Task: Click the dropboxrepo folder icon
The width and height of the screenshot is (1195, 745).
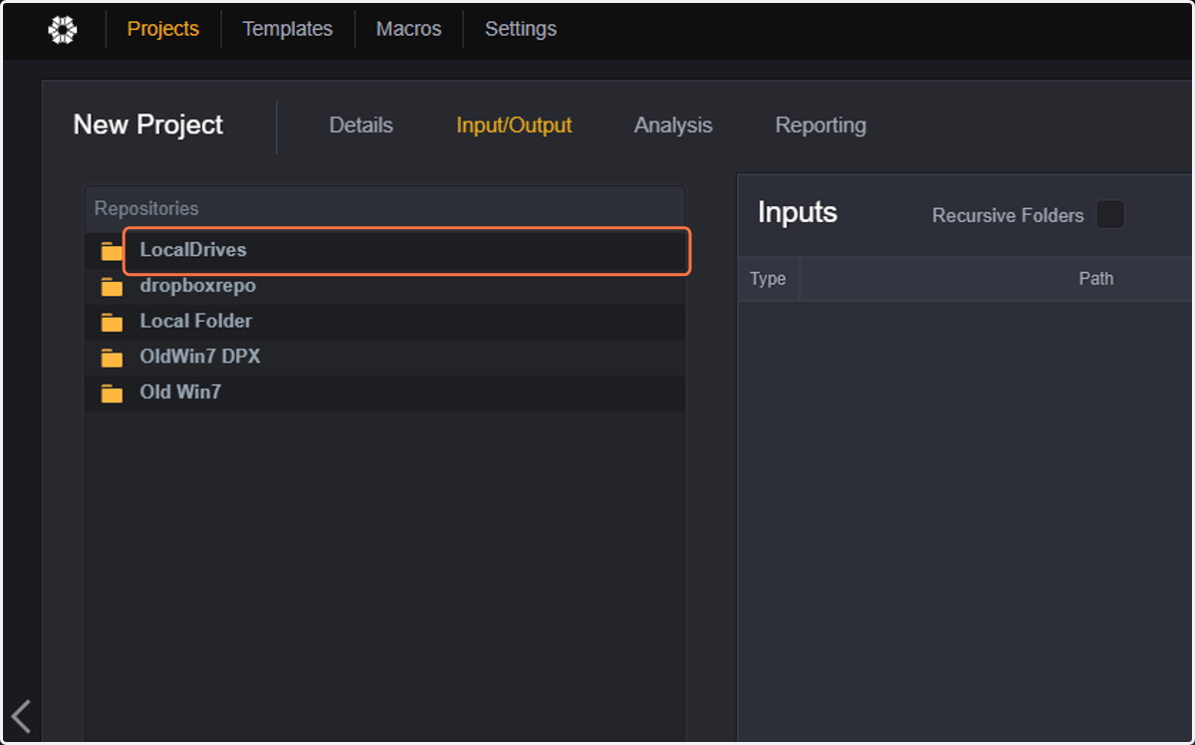Action: [112, 287]
